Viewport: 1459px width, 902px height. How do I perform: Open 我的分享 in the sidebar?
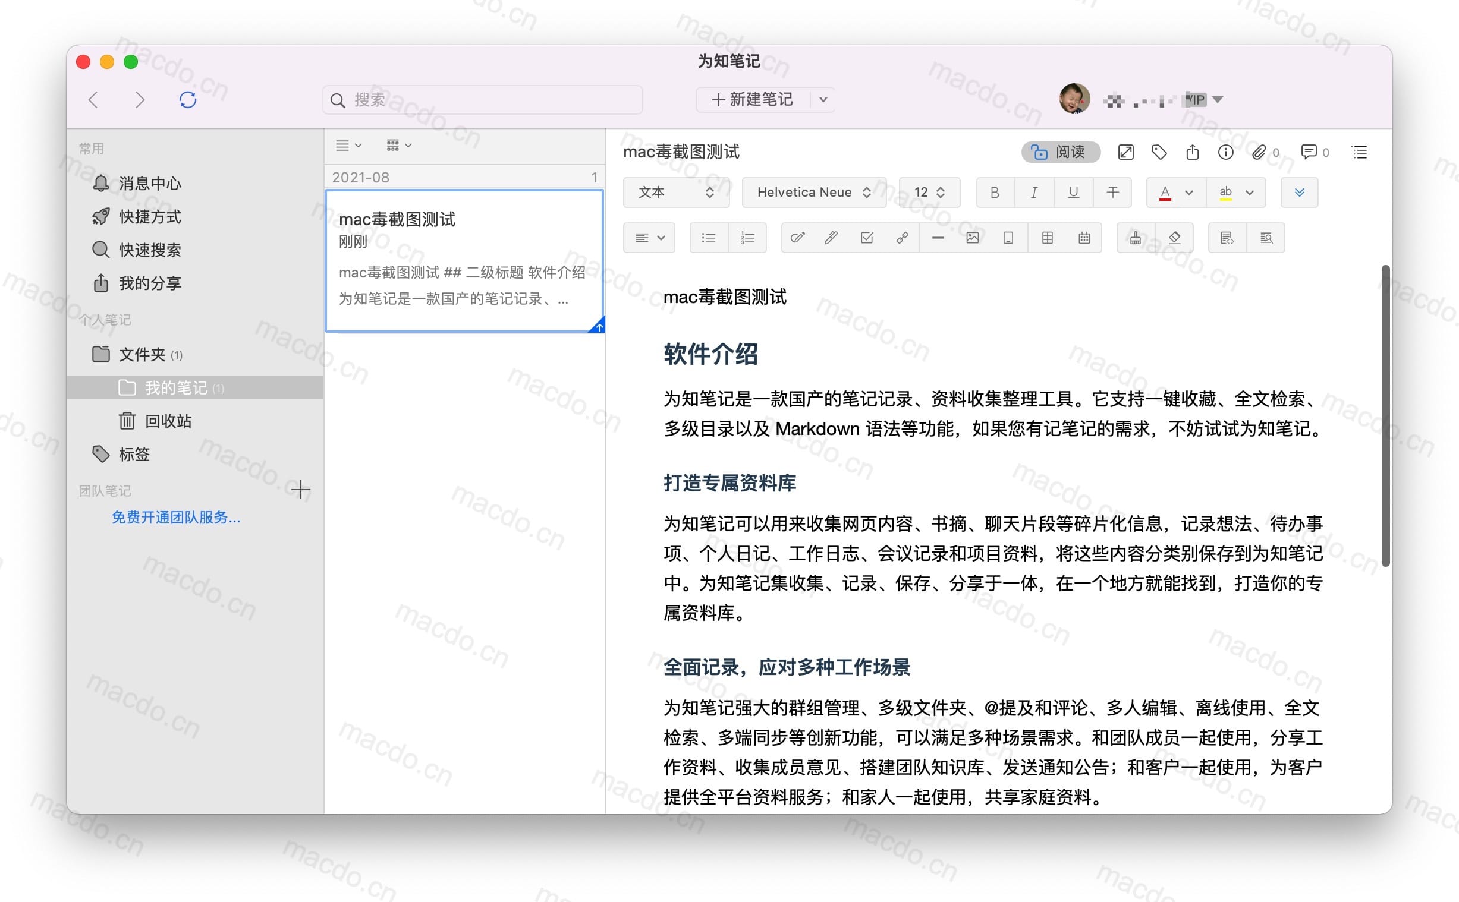pyautogui.click(x=136, y=283)
